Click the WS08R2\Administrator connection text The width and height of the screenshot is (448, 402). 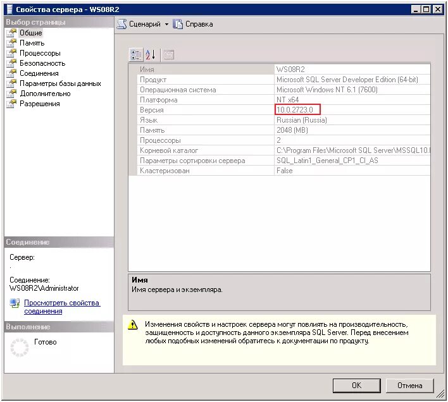44,288
